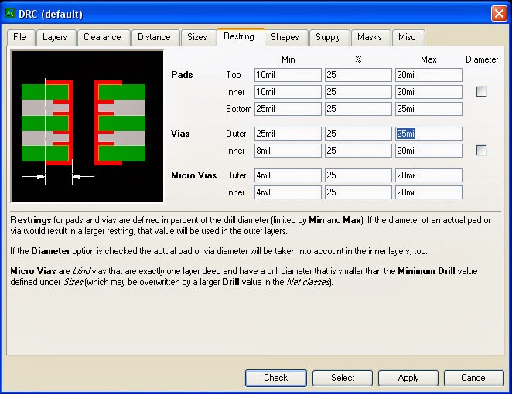
Task: Edit Micro Vias Outer Min field
Action: 288,175
